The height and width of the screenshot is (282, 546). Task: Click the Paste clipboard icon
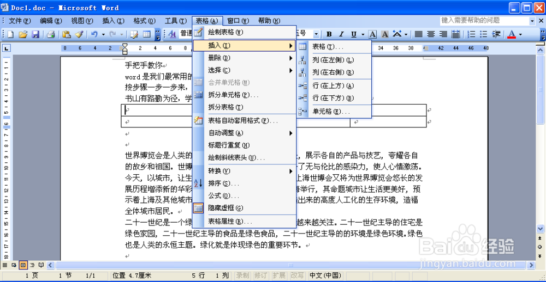tap(67, 34)
